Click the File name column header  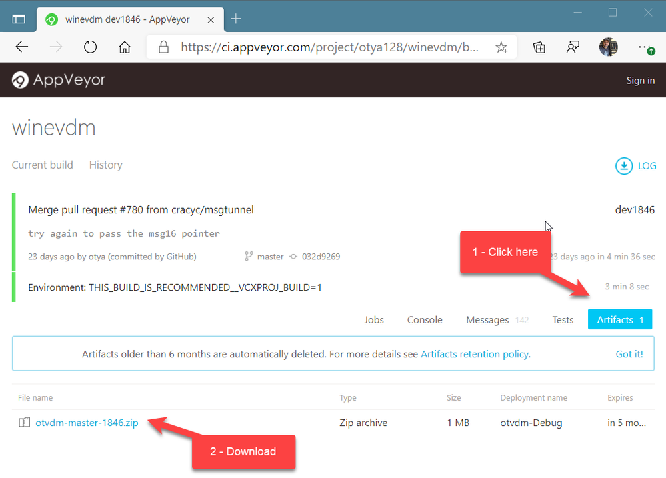tap(35, 398)
